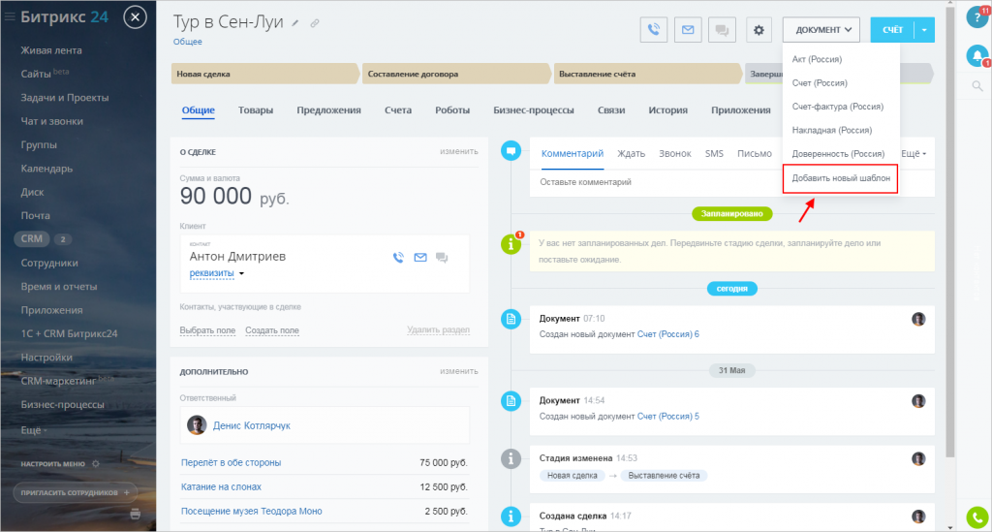
Task: Close the deal slider with the X button
Action: tap(135, 17)
